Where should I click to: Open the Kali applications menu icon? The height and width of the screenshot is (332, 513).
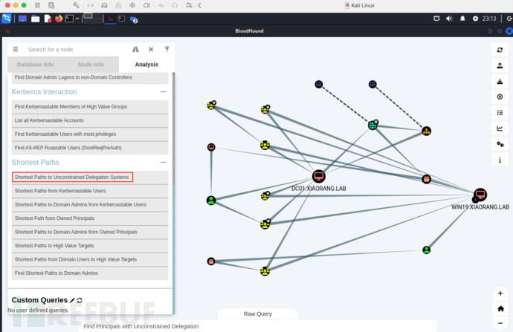(x=6, y=19)
